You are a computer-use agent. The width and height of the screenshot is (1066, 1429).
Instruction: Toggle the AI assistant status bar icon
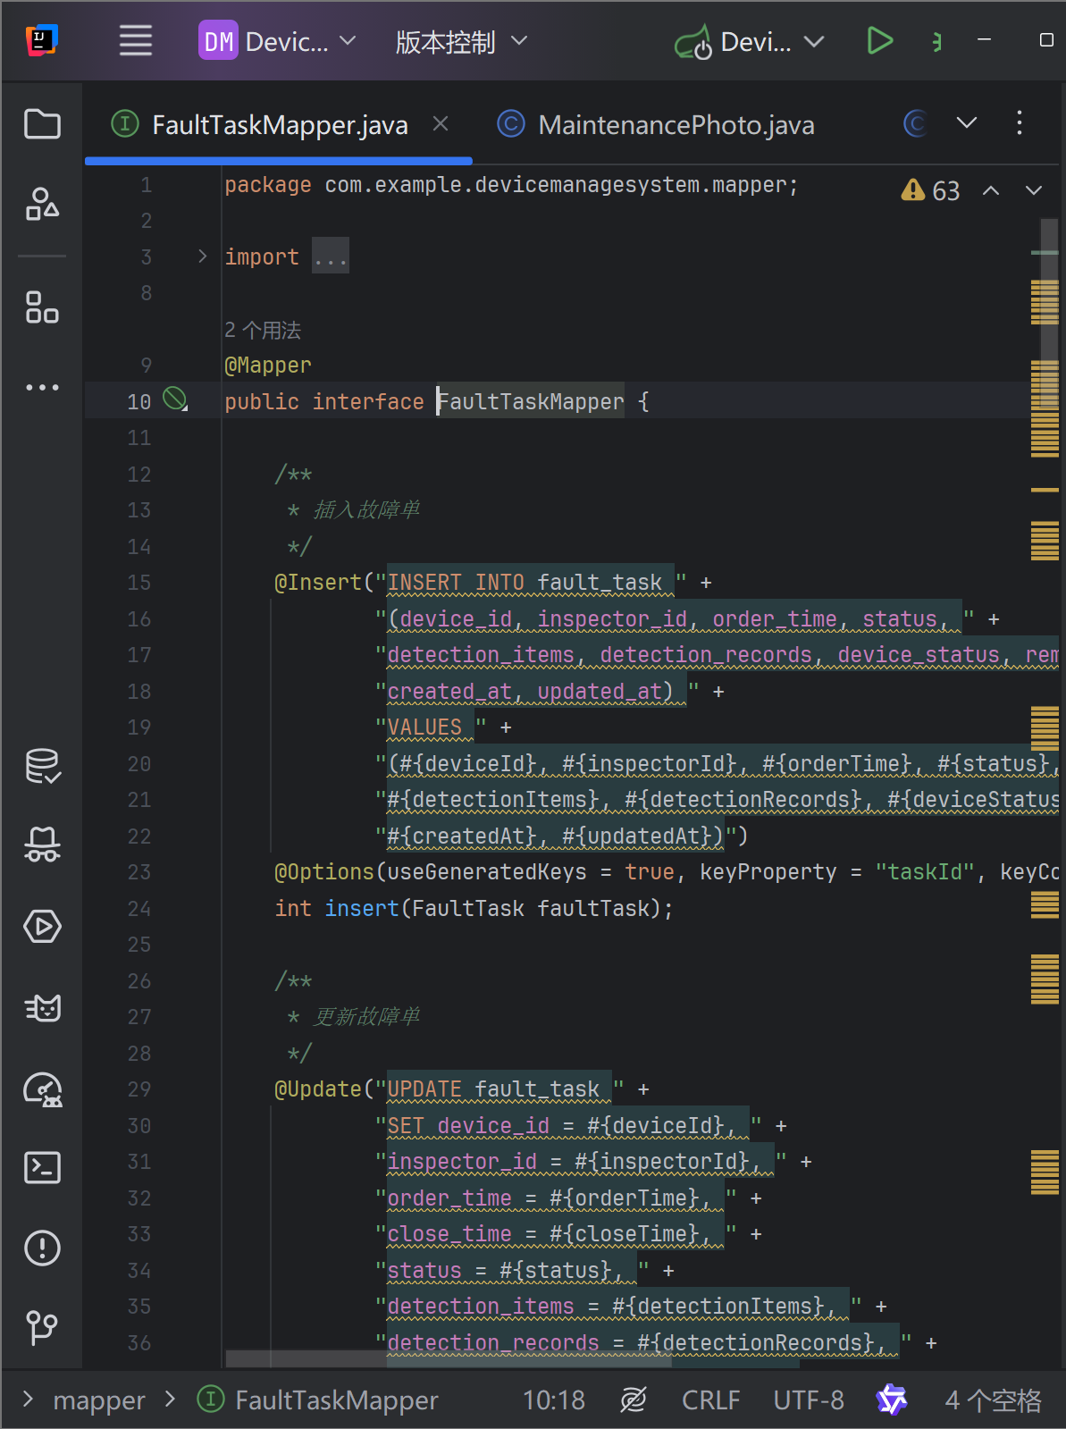tap(891, 1400)
